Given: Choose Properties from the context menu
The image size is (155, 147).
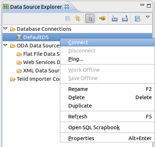Looking at the screenshot, I should tap(107, 138).
